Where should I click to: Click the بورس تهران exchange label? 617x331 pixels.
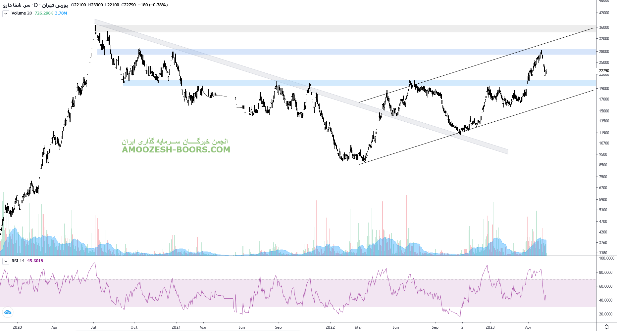[x=55, y=5]
